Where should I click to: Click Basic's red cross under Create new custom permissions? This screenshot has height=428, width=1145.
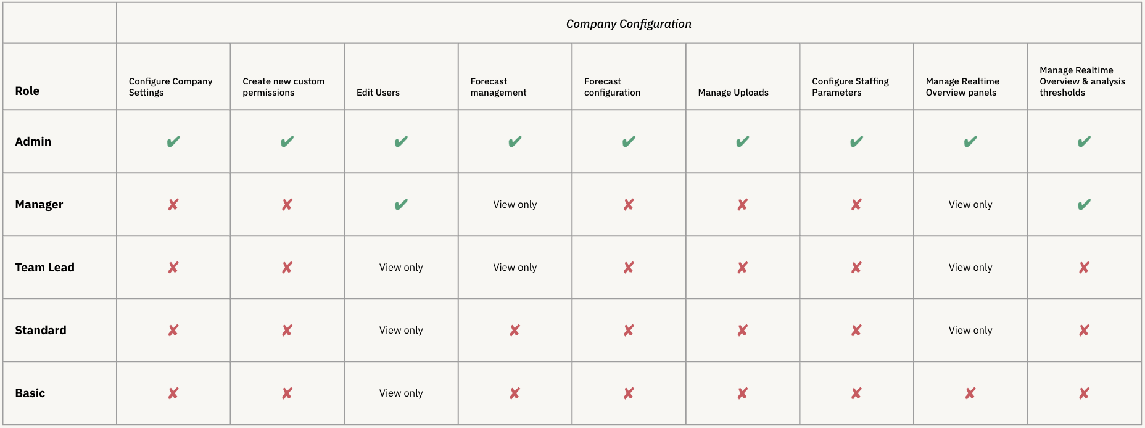coord(287,393)
